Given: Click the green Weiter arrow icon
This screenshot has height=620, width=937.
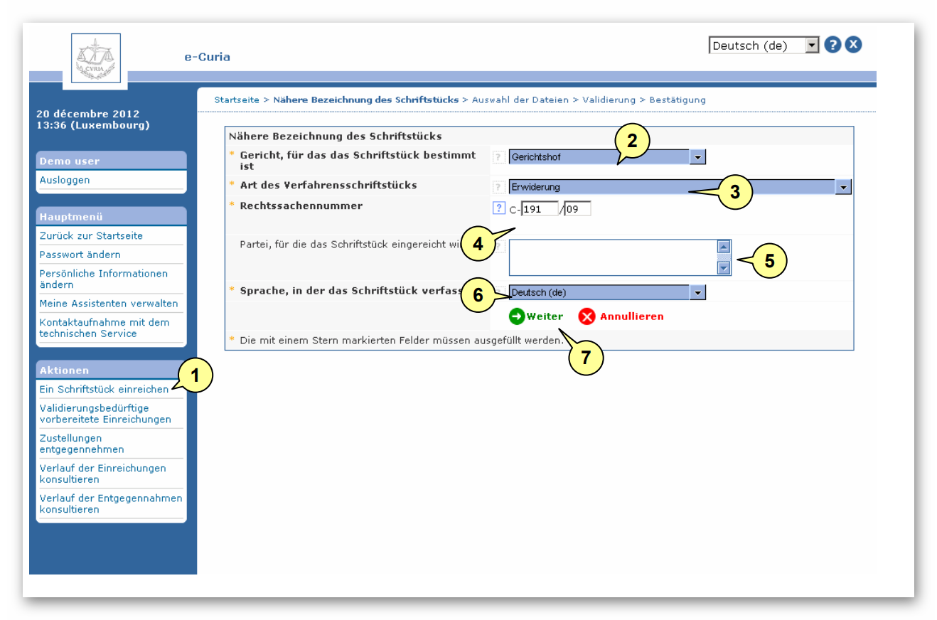Looking at the screenshot, I should (x=517, y=316).
